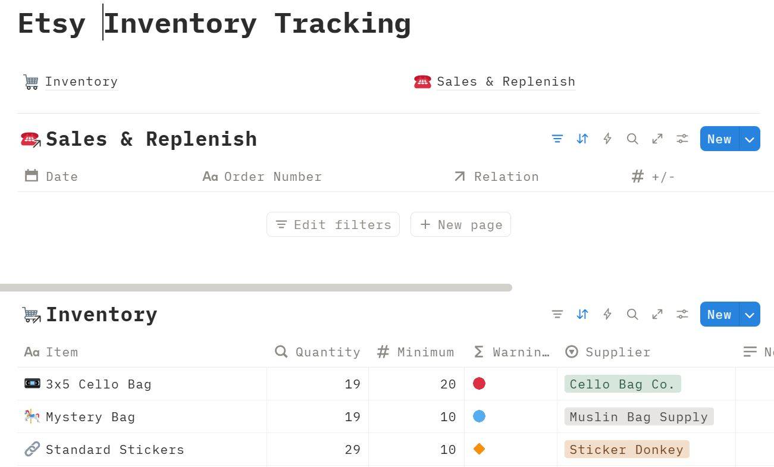Select the Cello Bag Co. supplier tag
The image size is (774, 467).
click(622, 384)
